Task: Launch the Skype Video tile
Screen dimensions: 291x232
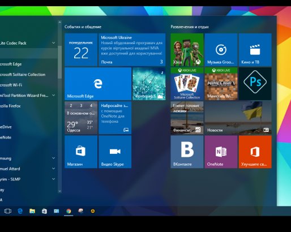Action: (x=115, y=152)
